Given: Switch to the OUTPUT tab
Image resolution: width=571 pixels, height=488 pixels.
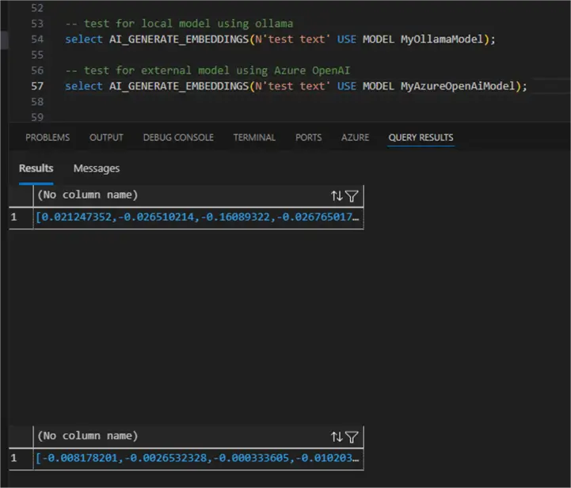Looking at the screenshot, I should [x=106, y=138].
